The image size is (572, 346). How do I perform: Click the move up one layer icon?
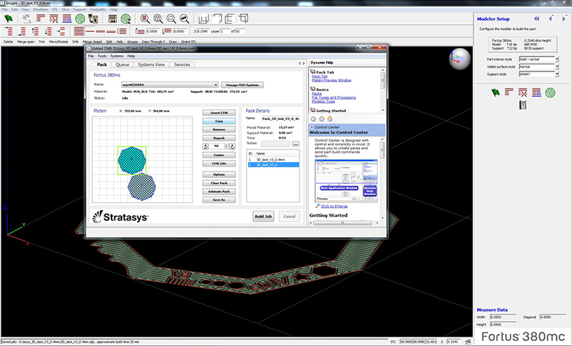point(34,31)
